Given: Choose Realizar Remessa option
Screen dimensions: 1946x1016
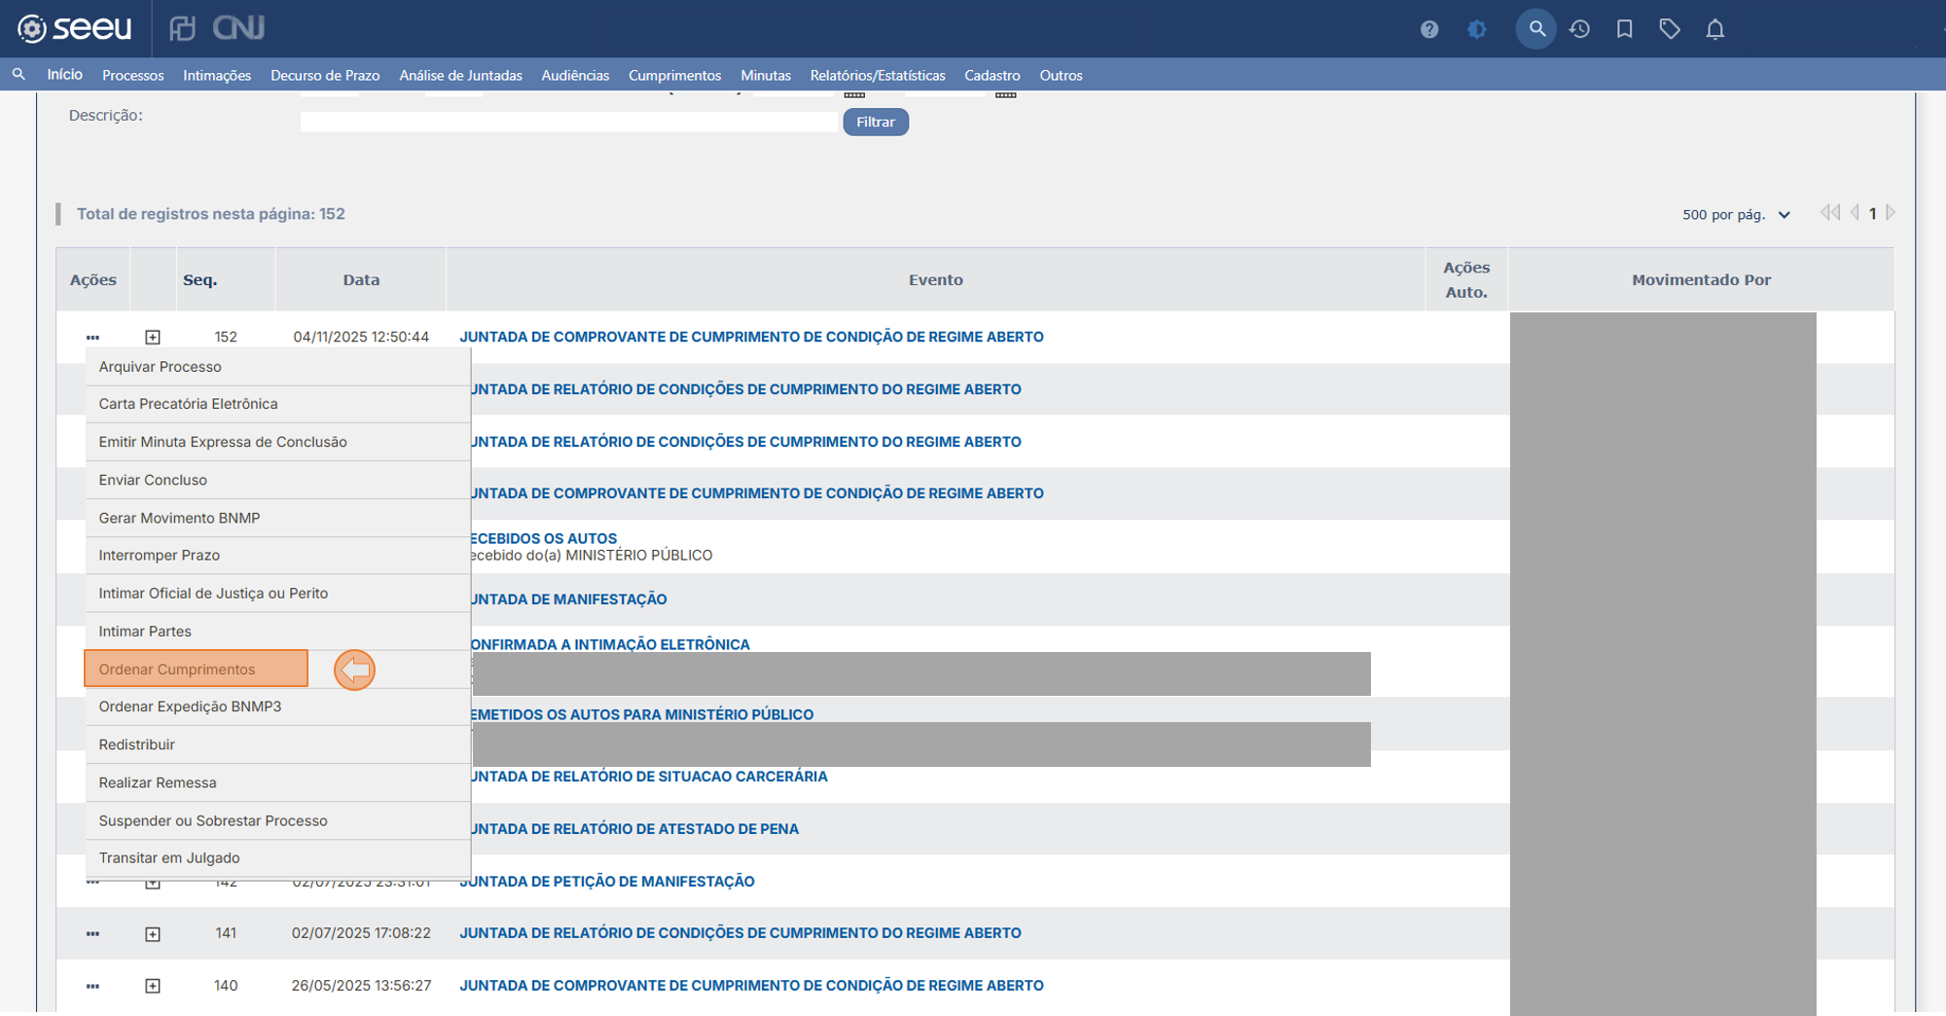Looking at the screenshot, I should pos(278,782).
